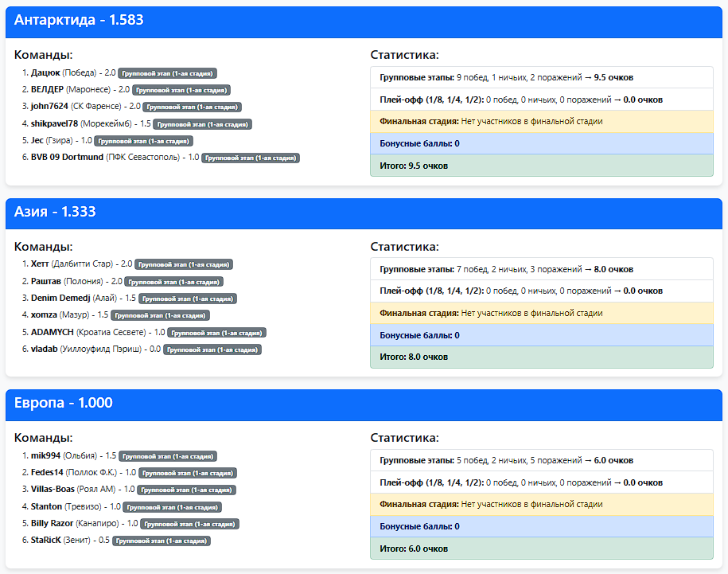This screenshot has height=574, width=728.
Task: Open BVB 09 Dortmund team entry
Action: point(67,158)
